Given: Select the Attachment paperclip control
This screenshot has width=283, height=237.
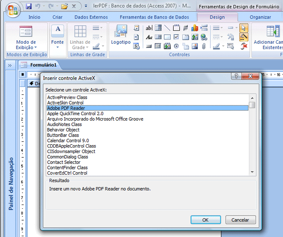Looking at the screenshot, I should [x=204, y=46].
